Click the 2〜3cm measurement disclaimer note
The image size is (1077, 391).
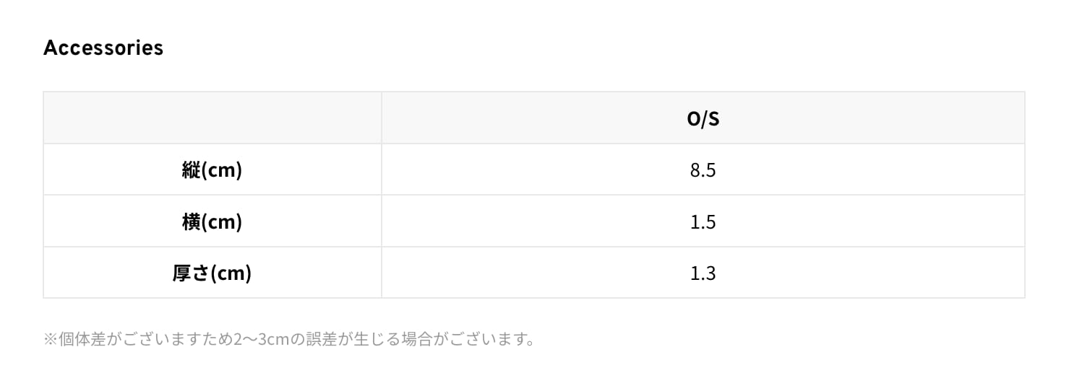[289, 339]
